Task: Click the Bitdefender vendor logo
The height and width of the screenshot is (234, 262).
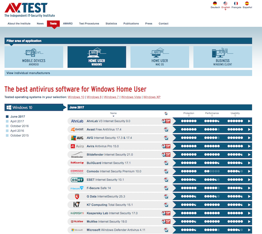Action: (x=77, y=155)
